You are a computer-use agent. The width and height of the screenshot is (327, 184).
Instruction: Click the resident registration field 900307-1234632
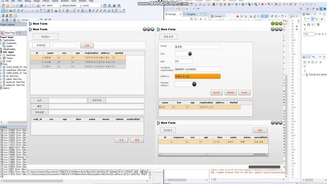(198, 69)
